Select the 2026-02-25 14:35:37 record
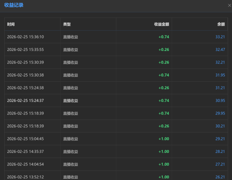The image size is (232, 180). pyautogui.click(x=25, y=152)
